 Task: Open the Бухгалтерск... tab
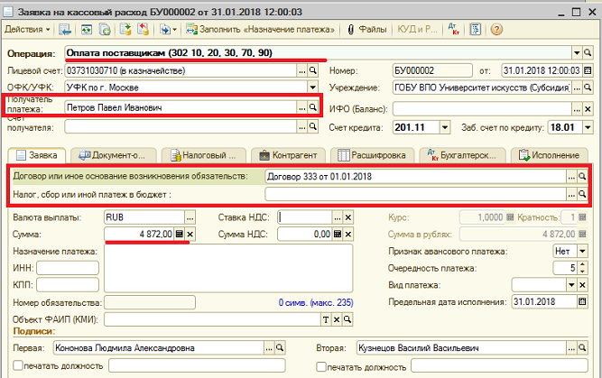pos(462,155)
